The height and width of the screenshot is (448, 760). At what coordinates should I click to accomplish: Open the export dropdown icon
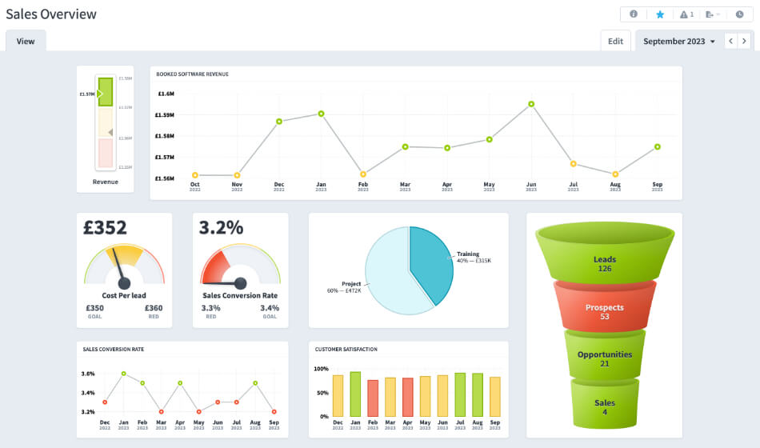coord(712,14)
